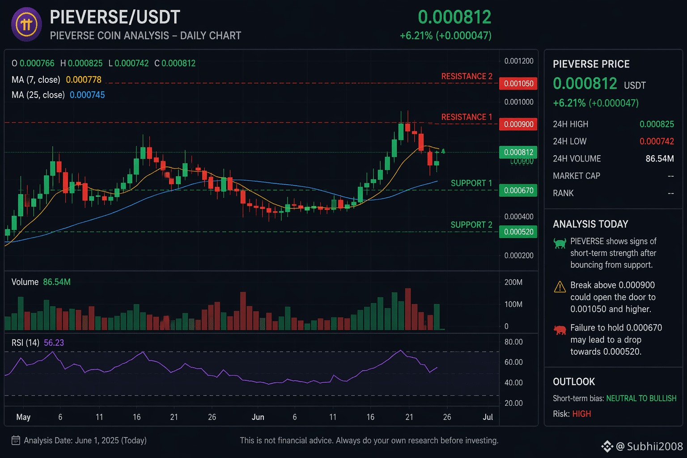
Task: Click the PIEVERSE PRICE panel heading
Action: coord(591,64)
